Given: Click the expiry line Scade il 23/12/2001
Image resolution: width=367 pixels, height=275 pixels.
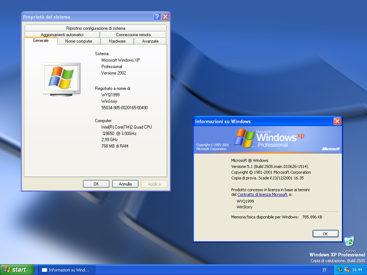Looking at the screenshot, I should coord(267,178).
